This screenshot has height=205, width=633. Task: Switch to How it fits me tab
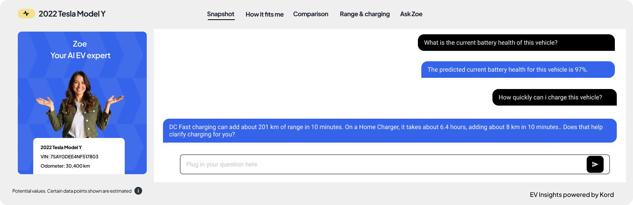tap(265, 14)
